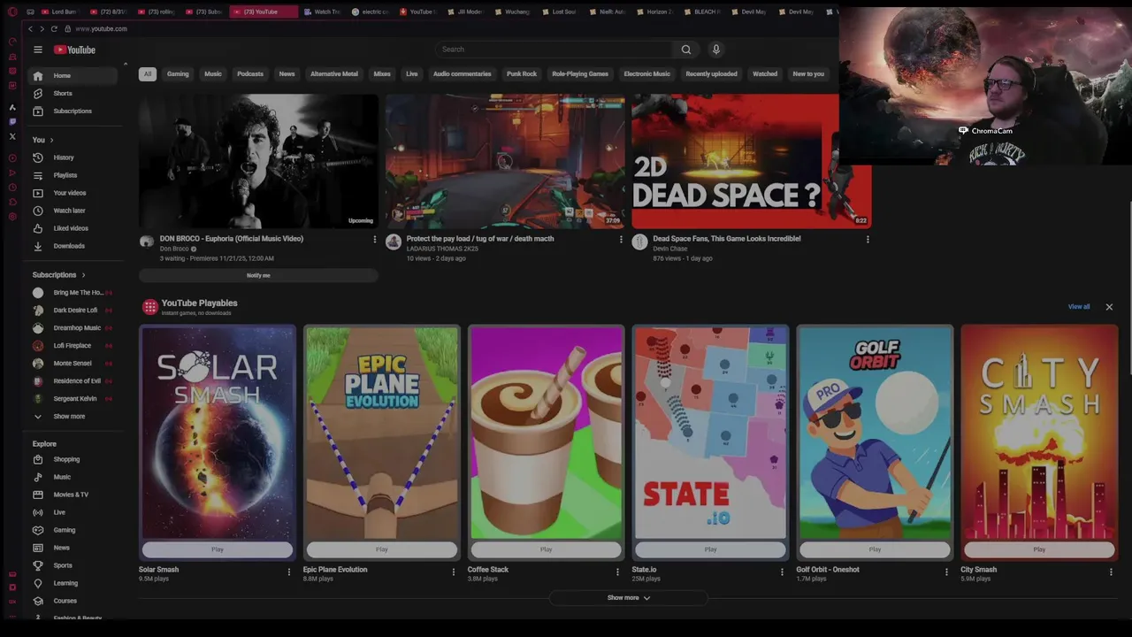This screenshot has height=637, width=1132.
Task: Open View all Playables link
Action: pyautogui.click(x=1079, y=307)
